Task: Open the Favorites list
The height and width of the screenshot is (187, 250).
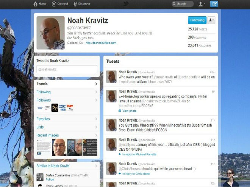Action: click(x=67, y=119)
